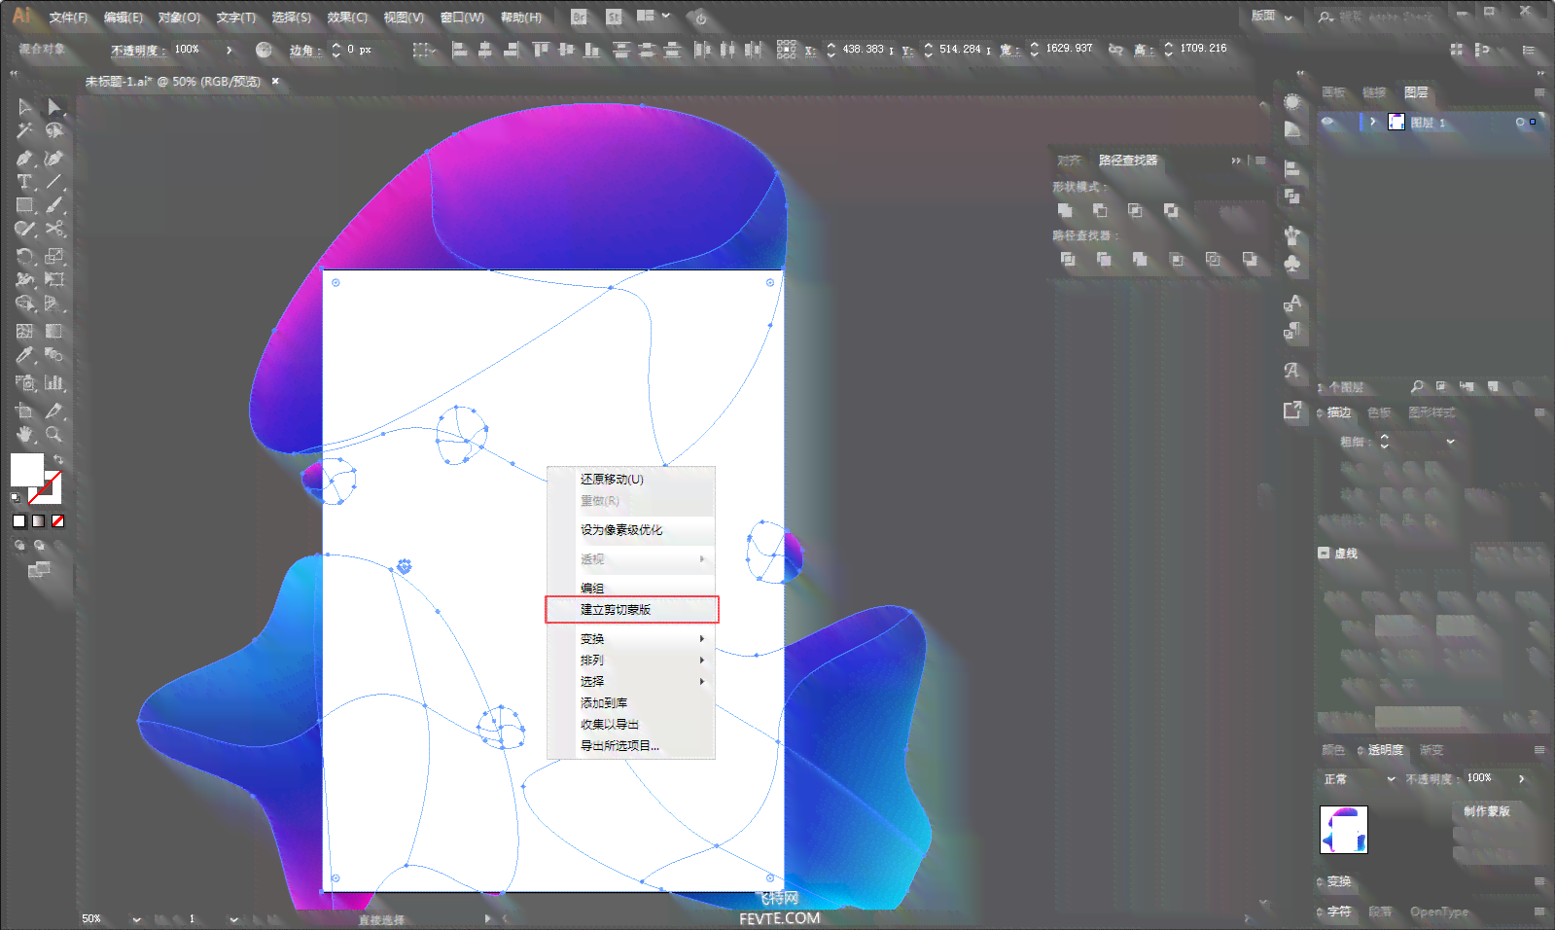Image resolution: width=1555 pixels, height=930 pixels.
Task: Set paint mode to solid Color
Action: (x=19, y=521)
